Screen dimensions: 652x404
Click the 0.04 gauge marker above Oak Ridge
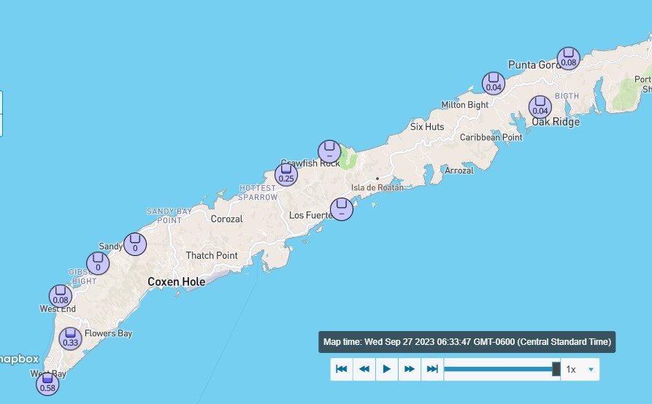(x=540, y=106)
